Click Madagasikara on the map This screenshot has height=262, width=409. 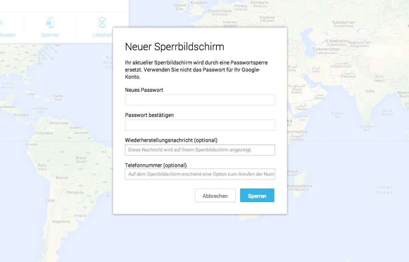tap(300, 187)
